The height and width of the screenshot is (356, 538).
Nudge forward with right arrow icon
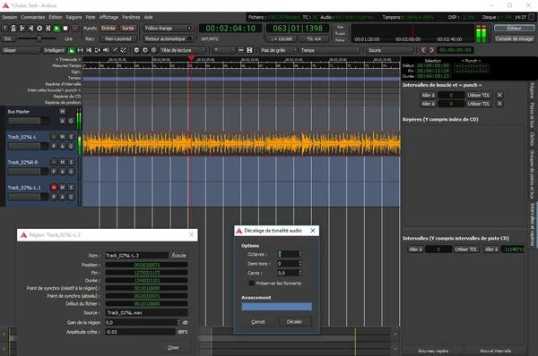pyautogui.click(x=431, y=50)
